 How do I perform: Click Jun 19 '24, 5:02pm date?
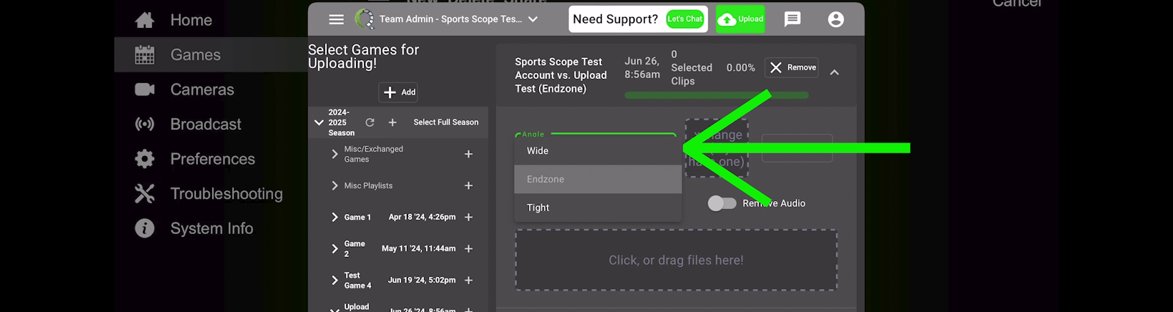(422, 280)
